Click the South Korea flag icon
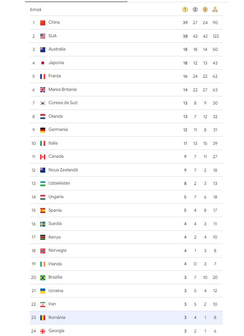 tap(43, 103)
